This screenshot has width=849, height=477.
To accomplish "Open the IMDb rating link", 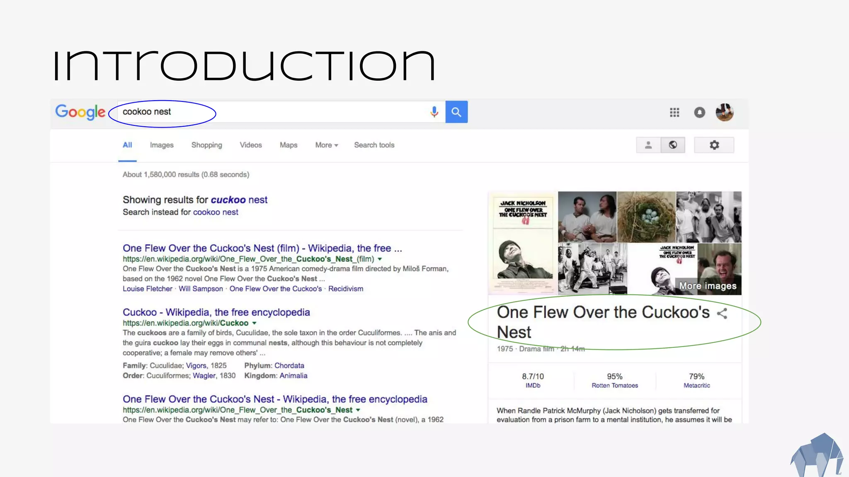I will point(533,385).
